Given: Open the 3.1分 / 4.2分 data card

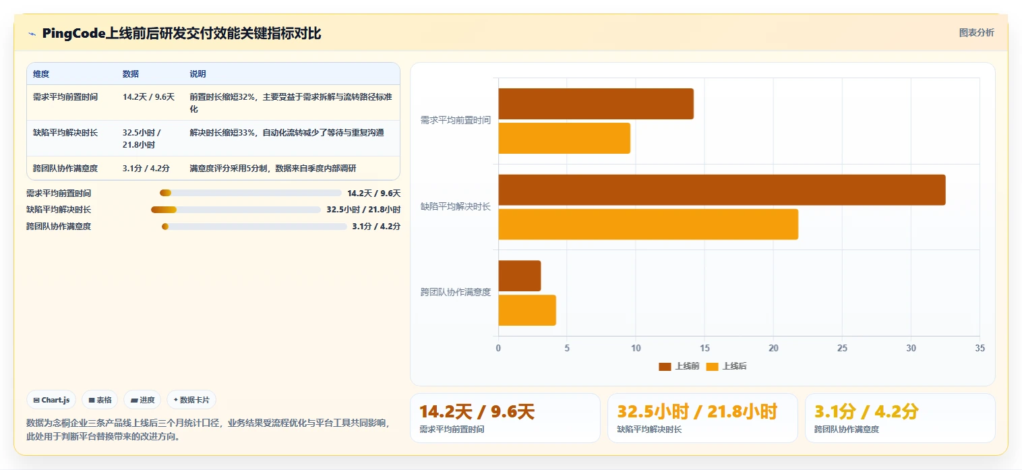Looking at the screenshot, I should (900, 418).
